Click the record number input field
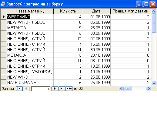 tap(41, 89)
